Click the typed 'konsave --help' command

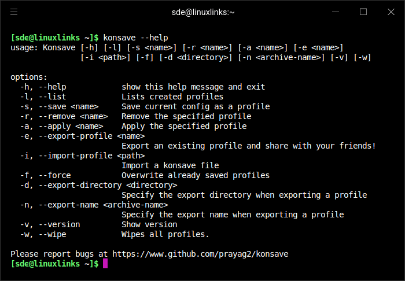[135, 38]
